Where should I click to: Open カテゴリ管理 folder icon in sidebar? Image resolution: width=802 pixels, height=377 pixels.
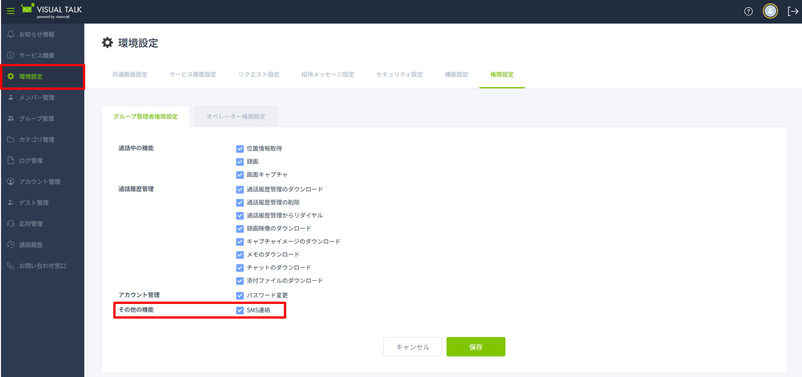click(11, 140)
